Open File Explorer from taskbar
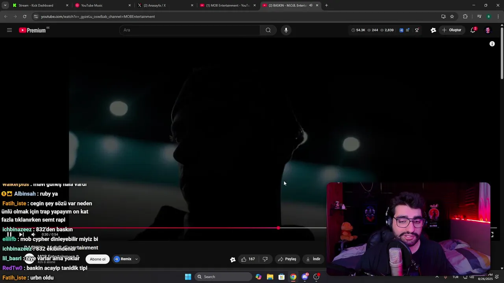Screen dimensions: 504x283 (270, 277)
